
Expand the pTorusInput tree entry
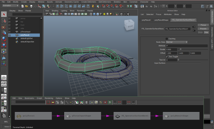tap(9, 32)
